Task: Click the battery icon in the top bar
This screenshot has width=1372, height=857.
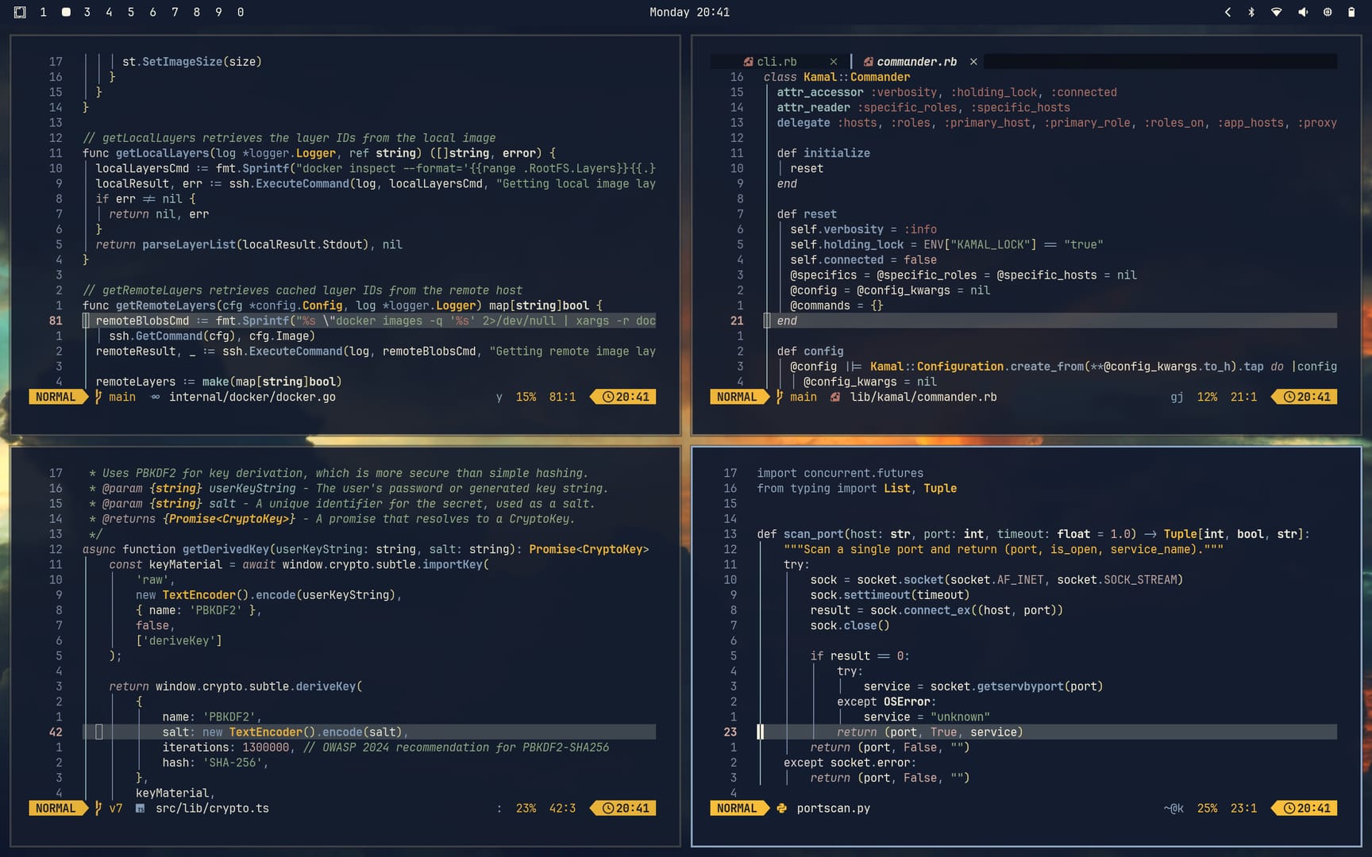Action: pyautogui.click(x=1351, y=12)
